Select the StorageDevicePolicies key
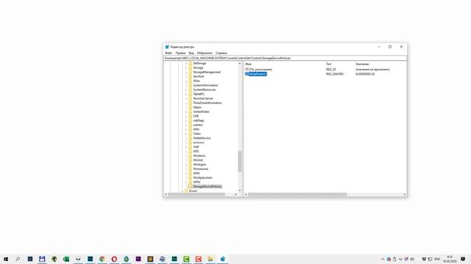The image size is (471, 264). click(x=208, y=186)
